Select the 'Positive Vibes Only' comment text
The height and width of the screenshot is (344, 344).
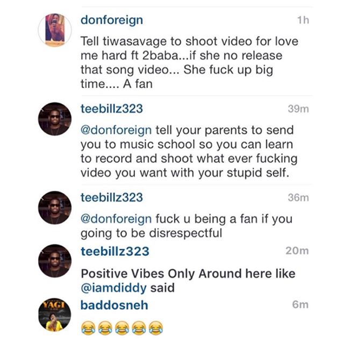pos(188,281)
